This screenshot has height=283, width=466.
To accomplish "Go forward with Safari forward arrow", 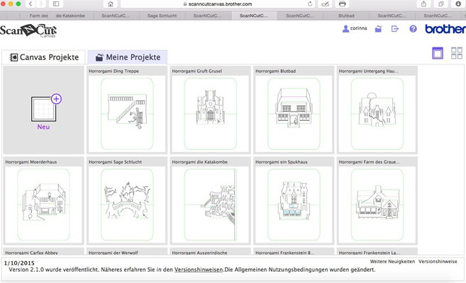I will pyautogui.click(x=40, y=4).
